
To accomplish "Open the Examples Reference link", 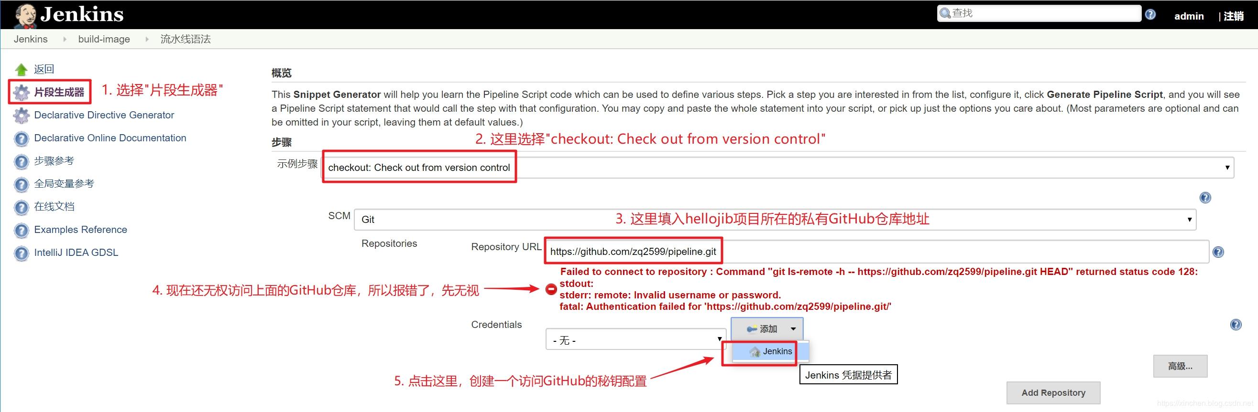I will 81,230.
